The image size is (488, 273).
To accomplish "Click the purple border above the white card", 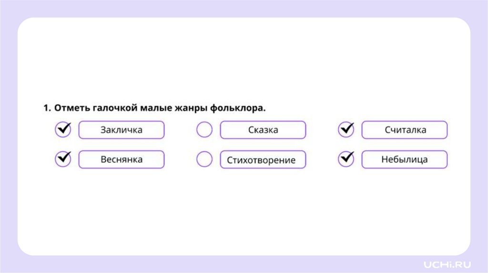I will coord(244,9).
